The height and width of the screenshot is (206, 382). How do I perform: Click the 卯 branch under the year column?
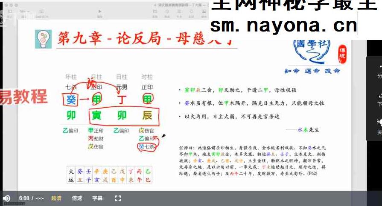(71, 115)
